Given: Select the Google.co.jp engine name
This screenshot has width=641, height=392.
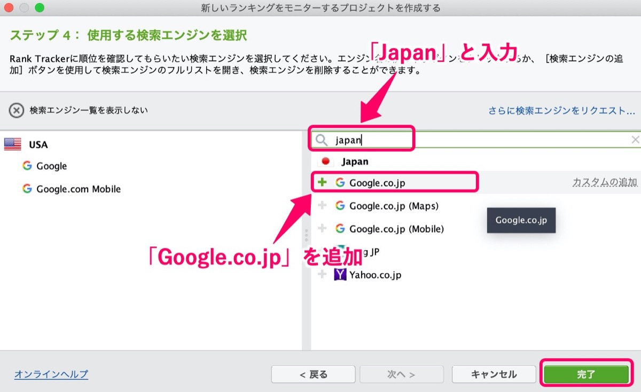Looking at the screenshot, I should point(377,183).
